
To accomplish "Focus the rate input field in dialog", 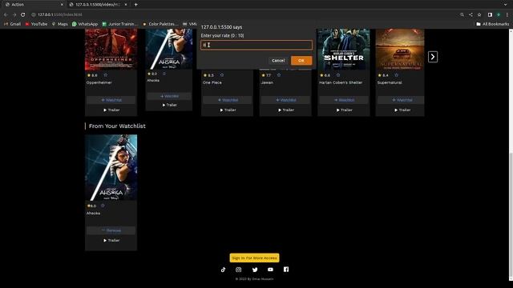I will [x=256, y=45].
